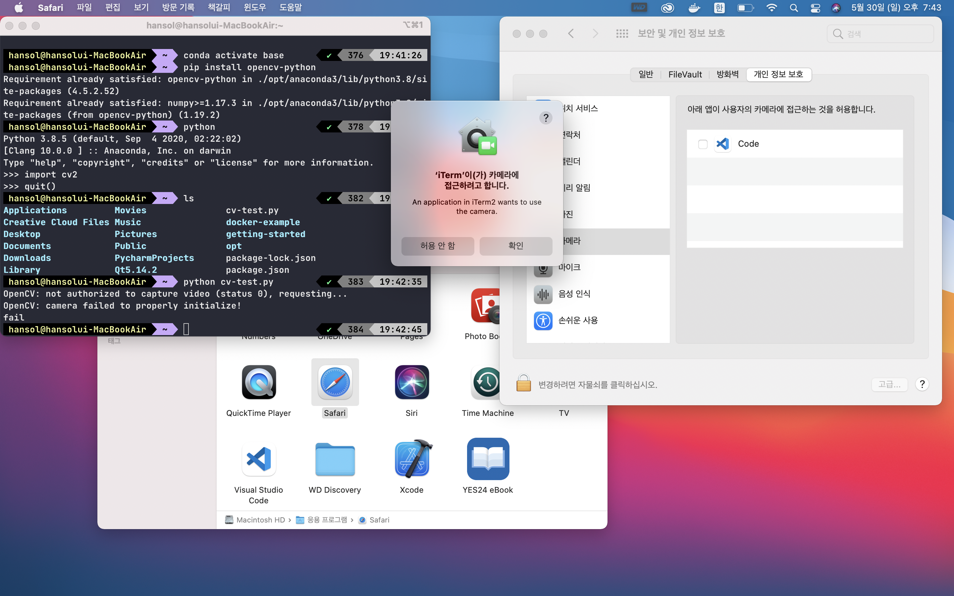Image resolution: width=954 pixels, height=596 pixels.
Task: Select the WD Discovery folder icon
Action: pyautogui.click(x=335, y=459)
